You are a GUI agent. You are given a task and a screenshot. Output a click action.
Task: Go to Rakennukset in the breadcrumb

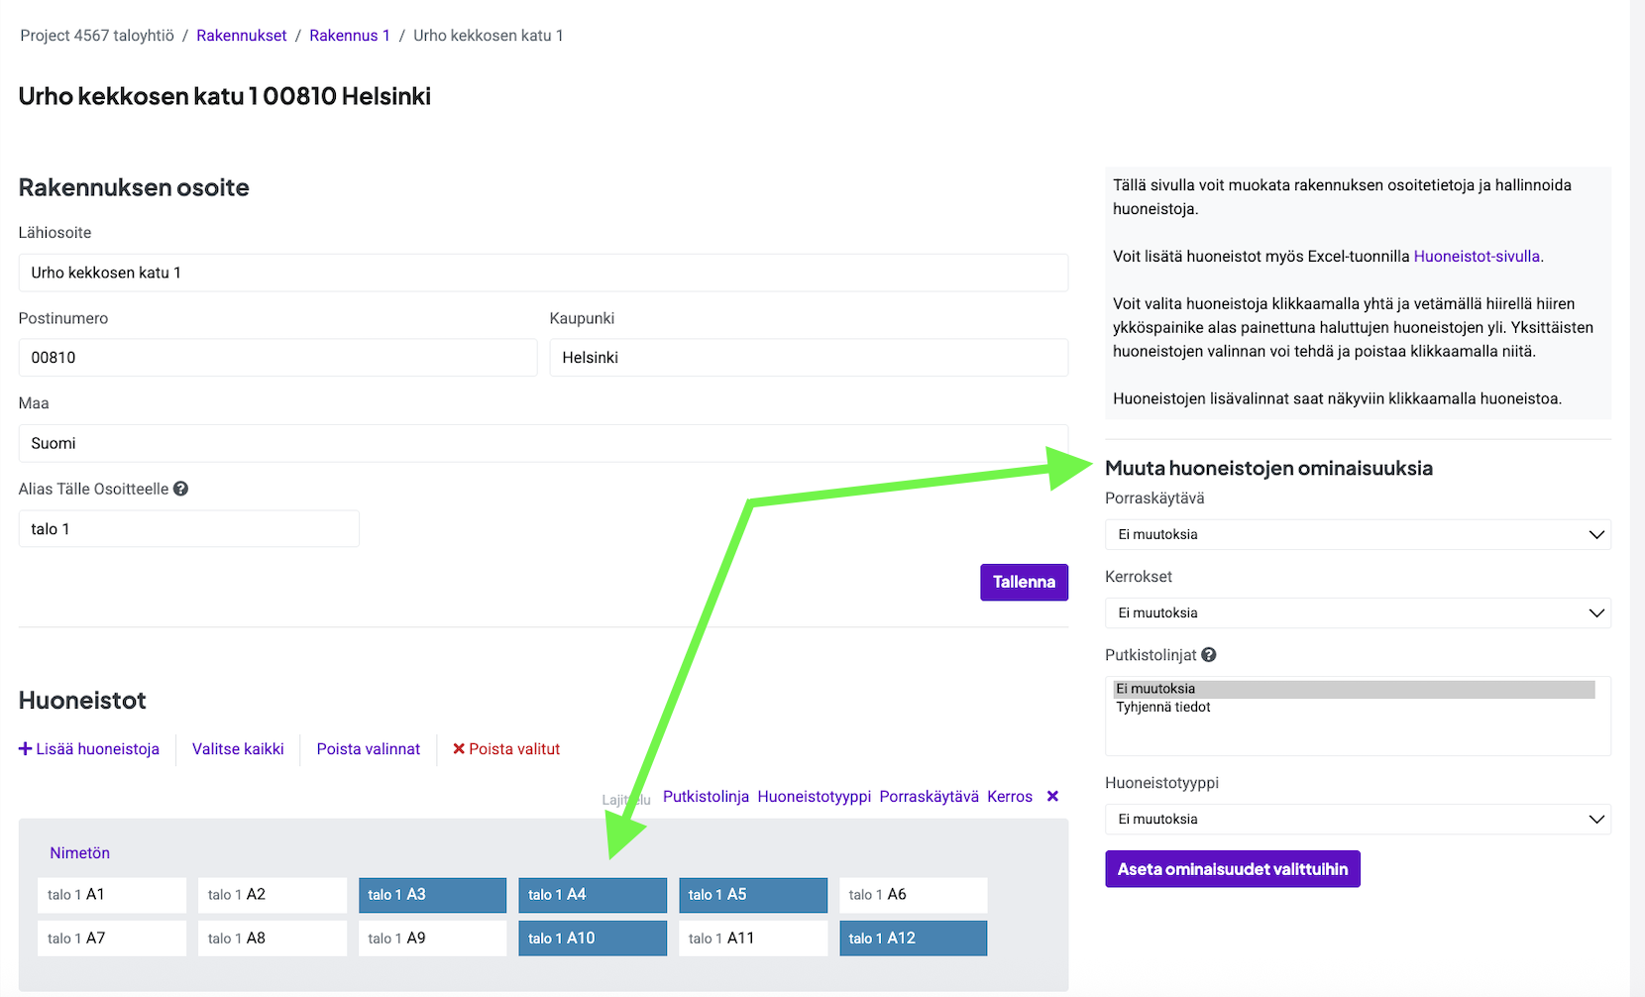[241, 36]
